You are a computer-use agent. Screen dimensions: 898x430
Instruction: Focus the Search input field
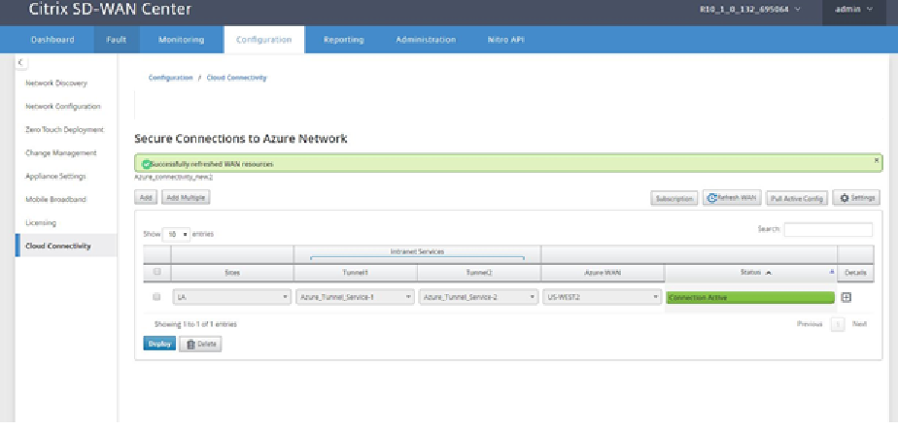(x=828, y=229)
